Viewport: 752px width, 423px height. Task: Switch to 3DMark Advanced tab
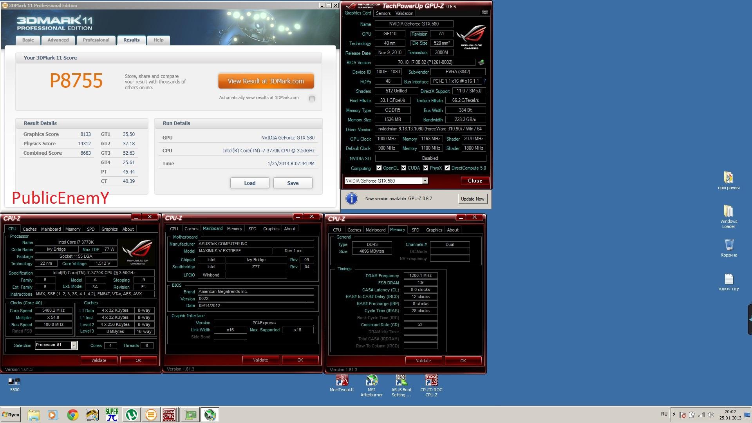coord(58,40)
